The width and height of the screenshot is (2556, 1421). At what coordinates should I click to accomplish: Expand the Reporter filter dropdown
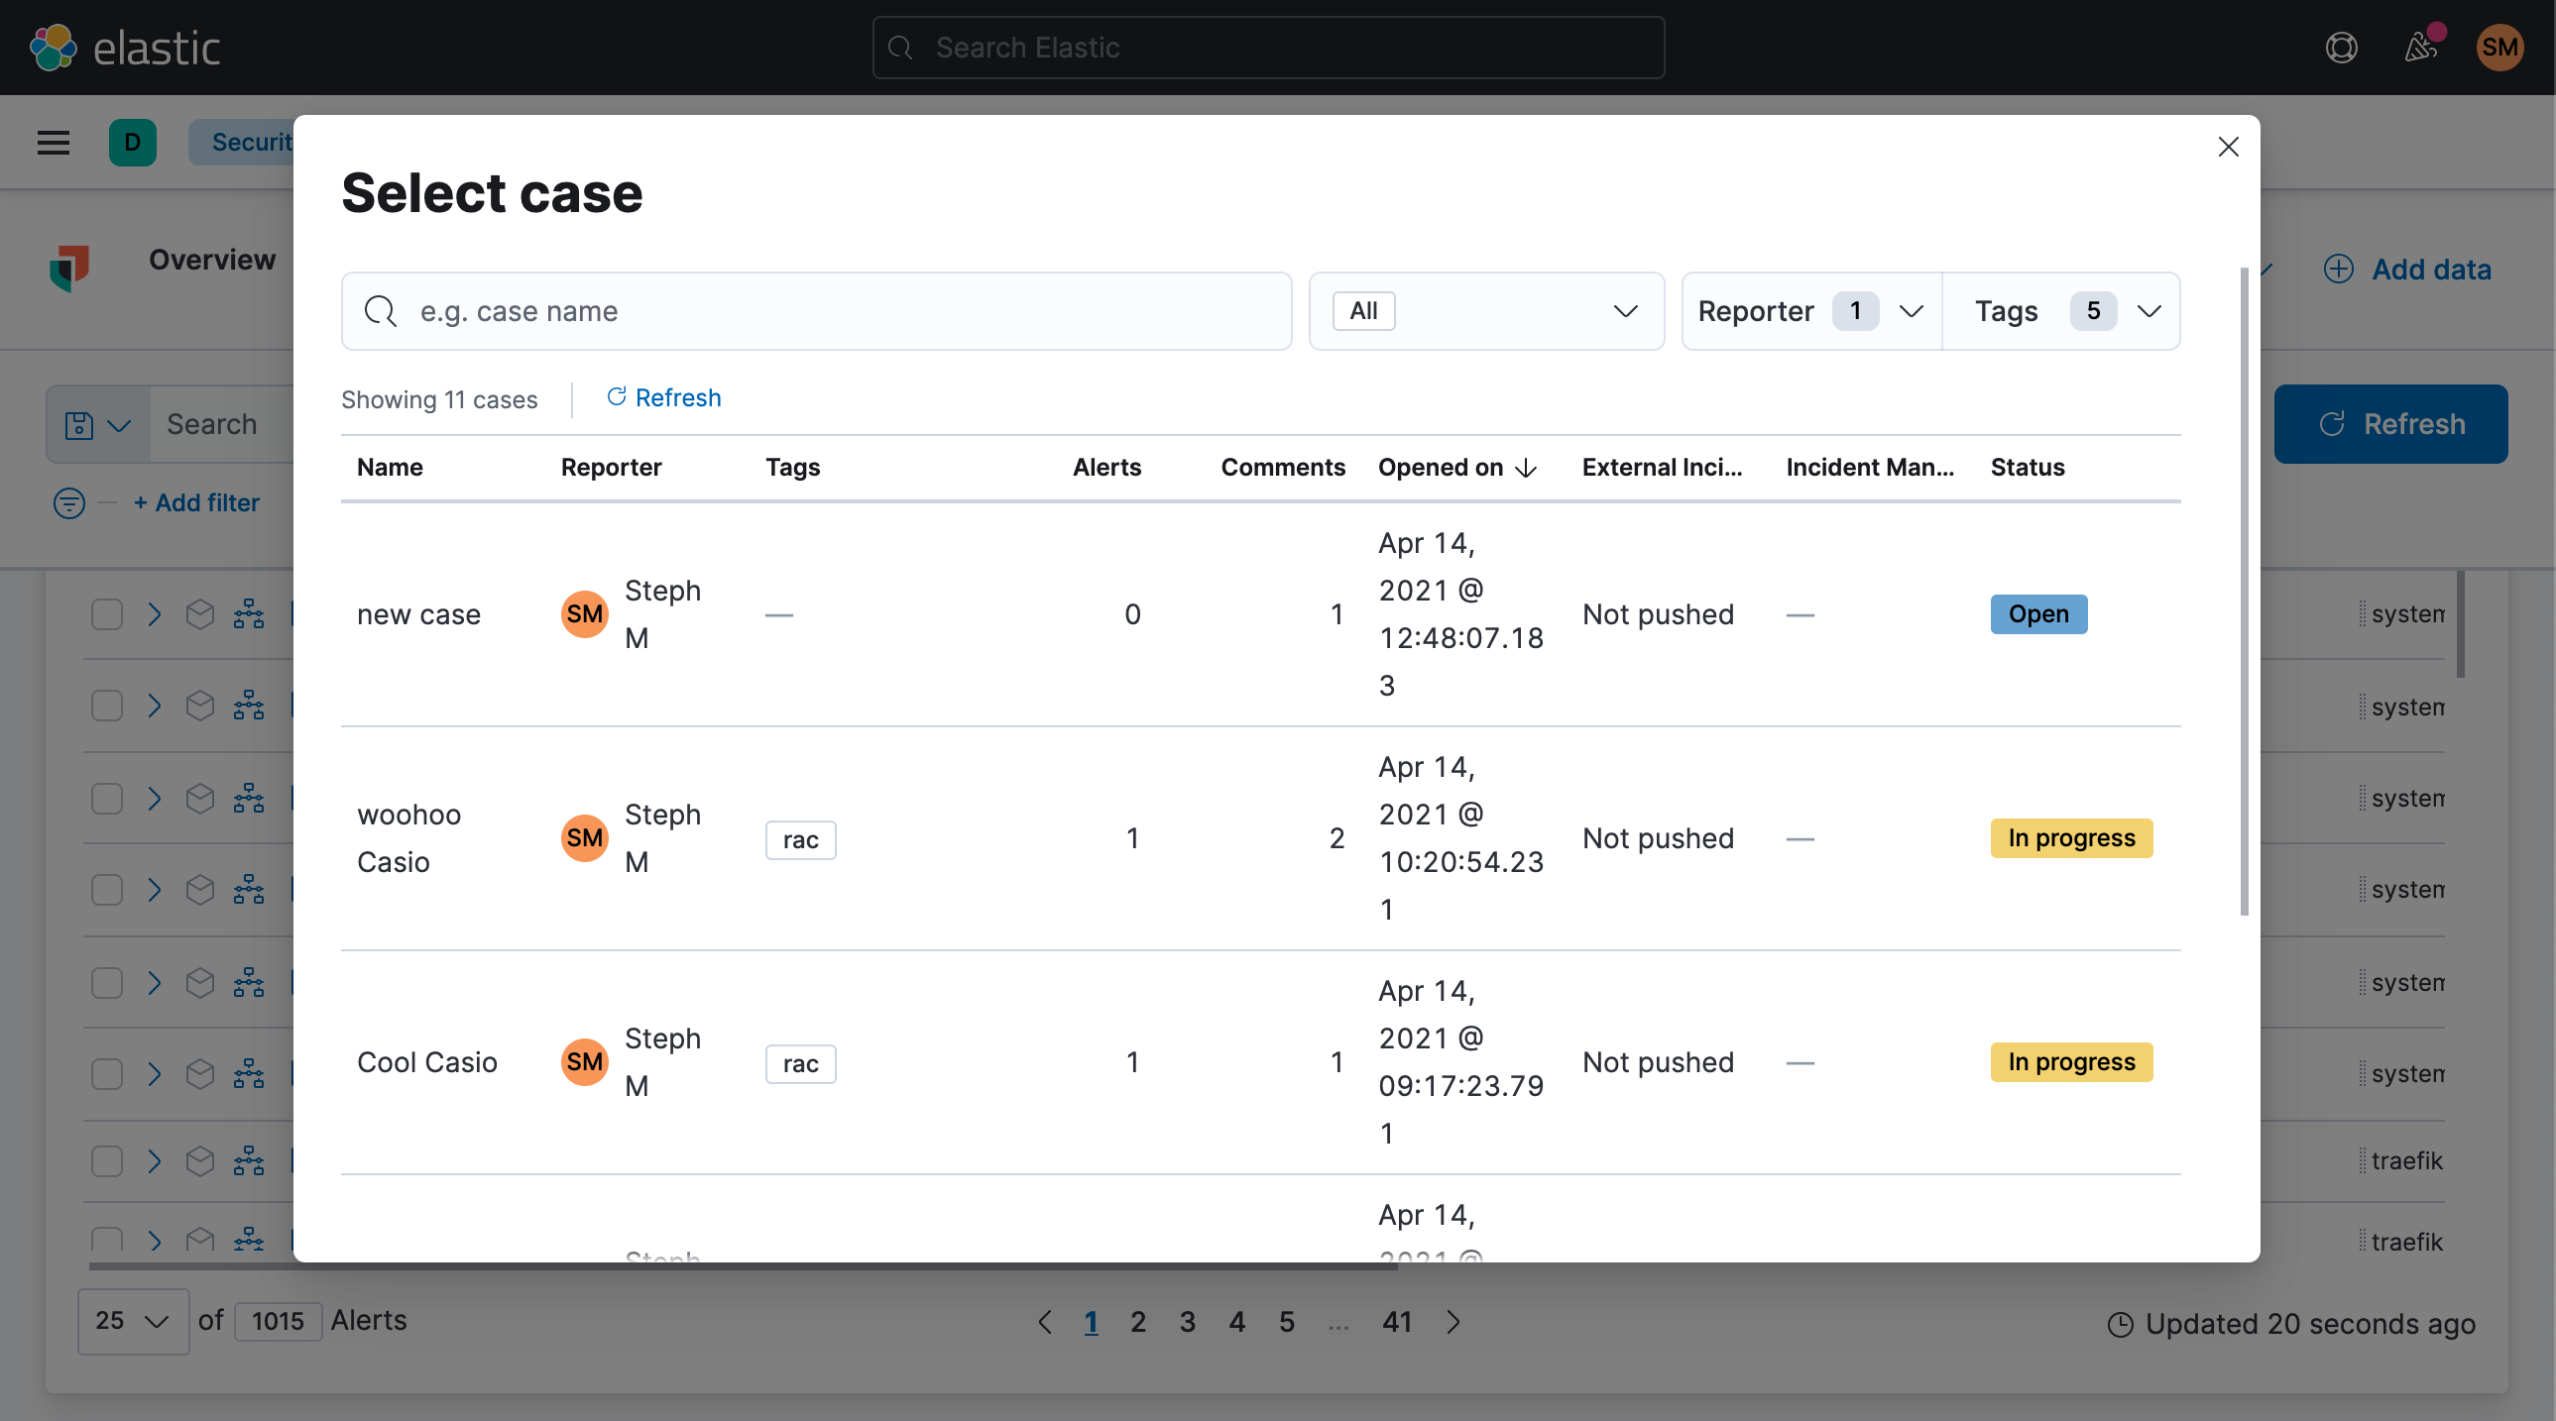point(1810,311)
